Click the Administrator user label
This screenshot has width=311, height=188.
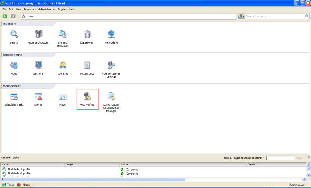click(x=297, y=185)
